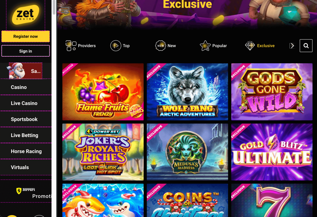317x217 pixels.
Task: Click the New badge icon
Action: click(x=161, y=46)
